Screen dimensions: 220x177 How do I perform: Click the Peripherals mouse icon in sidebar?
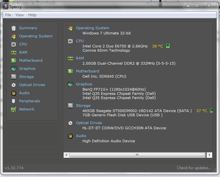(x=14, y=101)
